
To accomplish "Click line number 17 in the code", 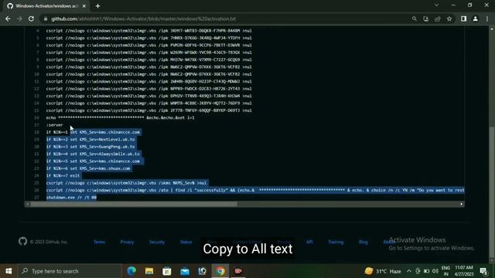I will pyautogui.click(x=37, y=125).
